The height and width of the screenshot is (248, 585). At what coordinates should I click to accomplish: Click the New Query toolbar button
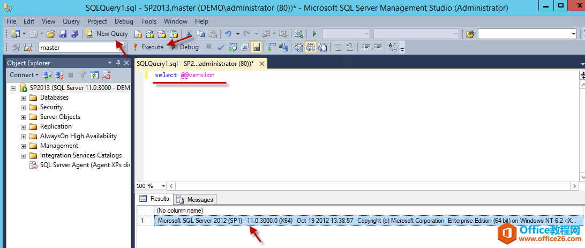107,34
